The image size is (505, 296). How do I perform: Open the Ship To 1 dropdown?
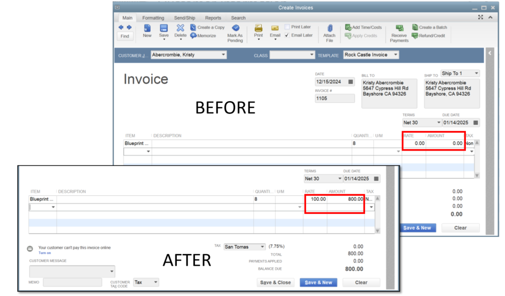coord(476,73)
